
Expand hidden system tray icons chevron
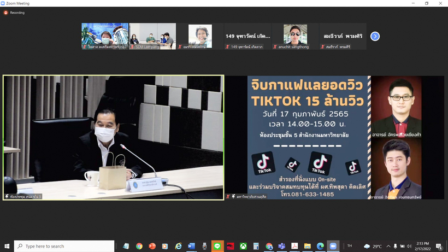click(388, 246)
